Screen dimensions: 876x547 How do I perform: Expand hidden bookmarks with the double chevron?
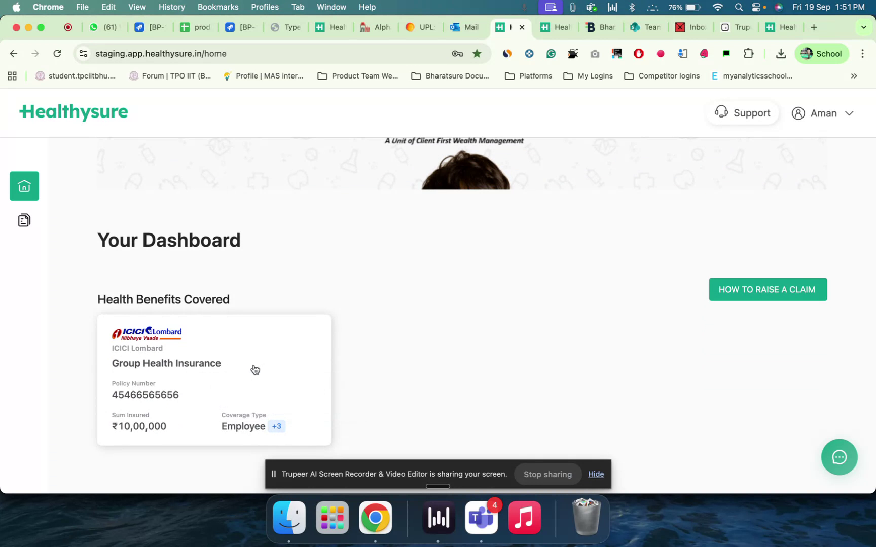pos(854,76)
